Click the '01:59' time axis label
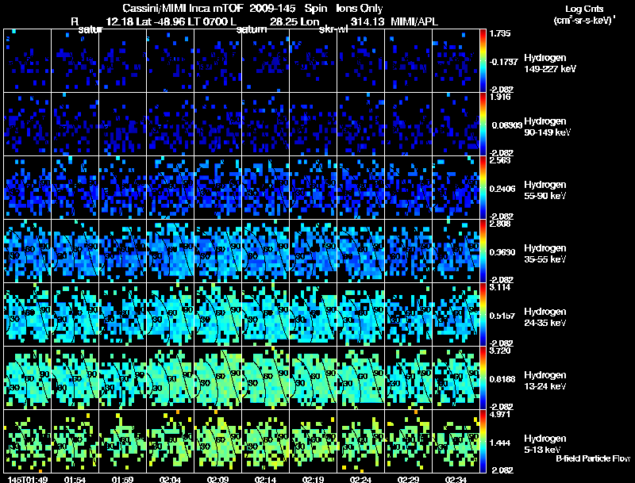Screen dimensions: 635x483 click(123, 480)
